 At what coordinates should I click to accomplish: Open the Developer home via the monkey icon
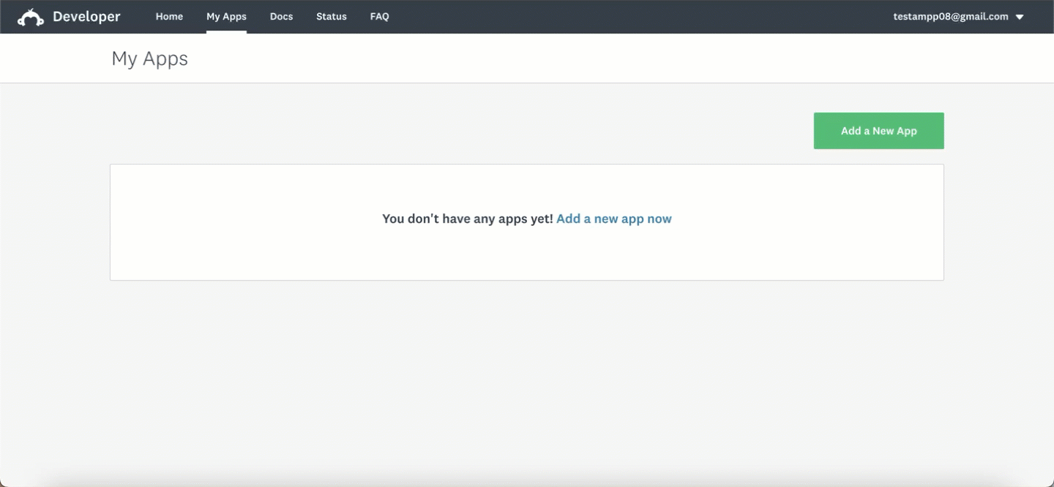click(x=29, y=15)
